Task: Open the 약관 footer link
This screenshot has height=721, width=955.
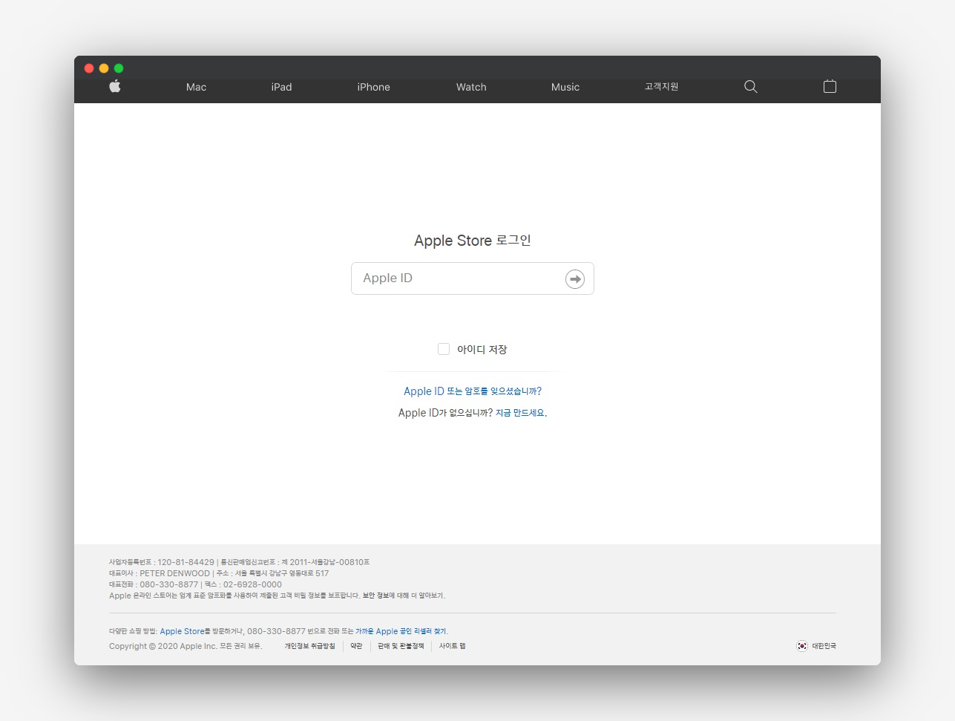Action: [x=357, y=646]
